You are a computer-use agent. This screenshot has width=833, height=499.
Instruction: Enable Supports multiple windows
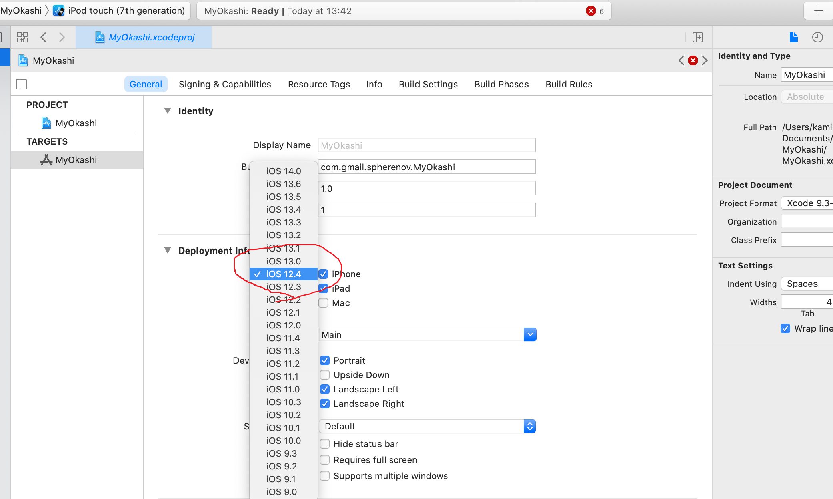pos(325,476)
